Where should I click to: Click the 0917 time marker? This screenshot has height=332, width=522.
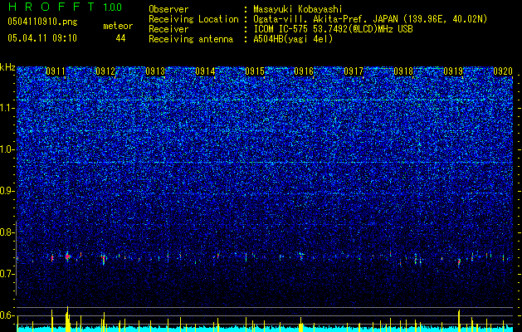(354, 71)
